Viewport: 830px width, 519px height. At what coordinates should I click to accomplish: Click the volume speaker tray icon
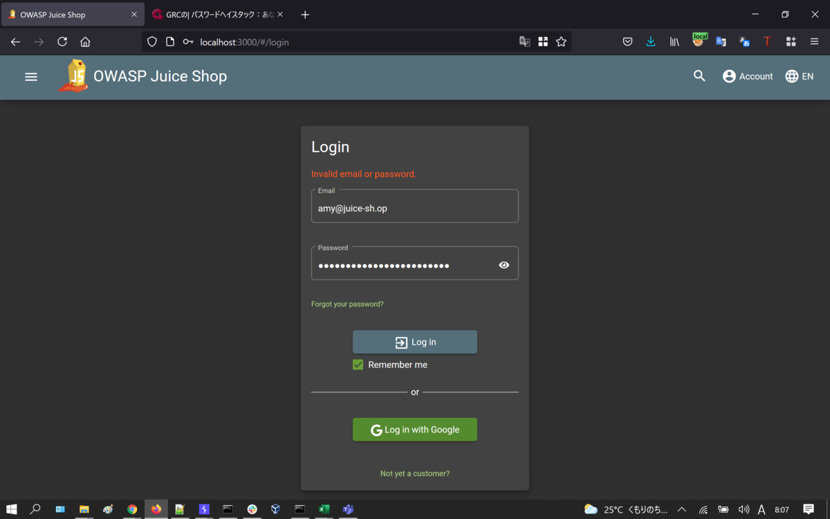coord(744,509)
